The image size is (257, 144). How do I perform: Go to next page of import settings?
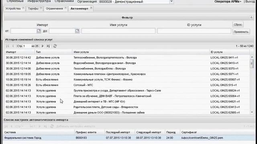(40, 126)
